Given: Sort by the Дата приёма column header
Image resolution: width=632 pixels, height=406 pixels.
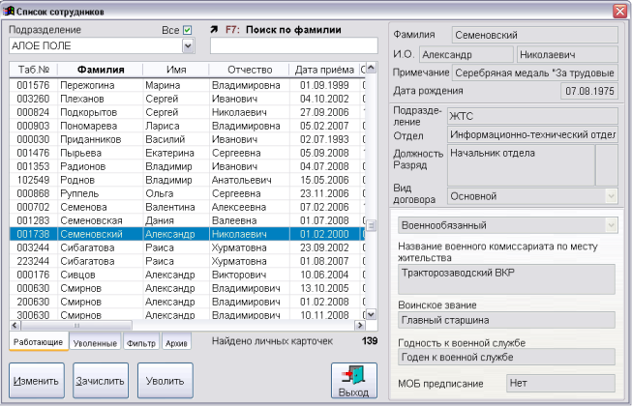Looking at the screenshot, I should coord(324,70).
